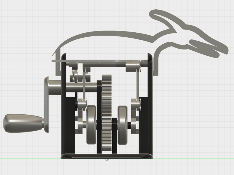The image size is (234, 175).
Task: Pick the short black post right of gear
Action: pyautogui.click(x=114, y=136)
